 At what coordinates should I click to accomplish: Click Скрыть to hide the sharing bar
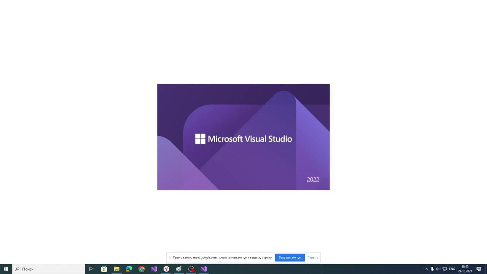click(313, 258)
